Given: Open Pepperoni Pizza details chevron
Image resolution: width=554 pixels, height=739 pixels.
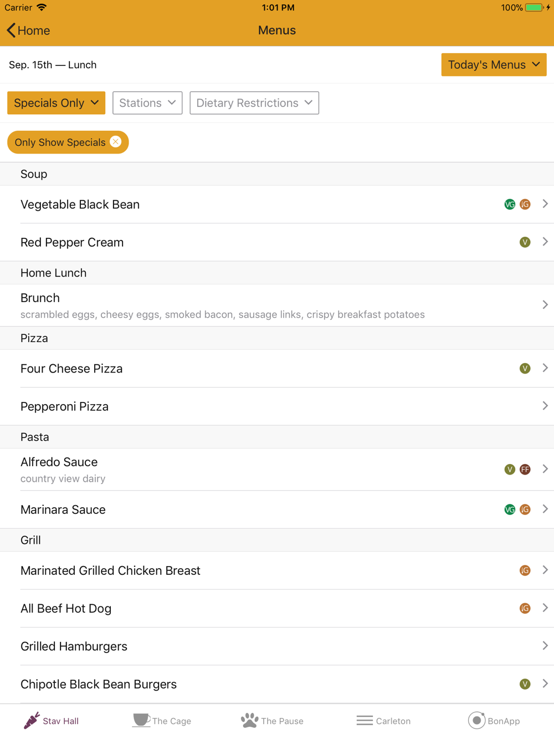Looking at the screenshot, I should 545,406.
